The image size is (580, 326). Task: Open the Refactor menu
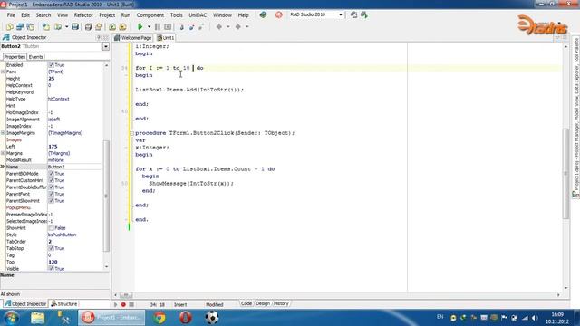[x=83, y=15]
